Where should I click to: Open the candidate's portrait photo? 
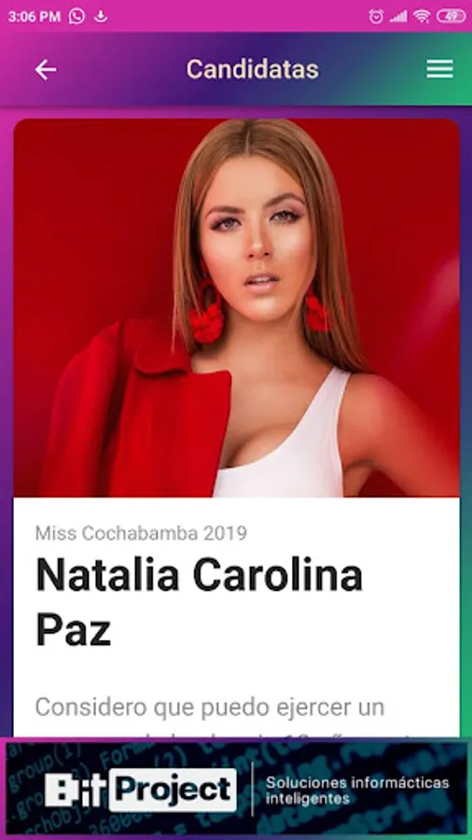236,308
